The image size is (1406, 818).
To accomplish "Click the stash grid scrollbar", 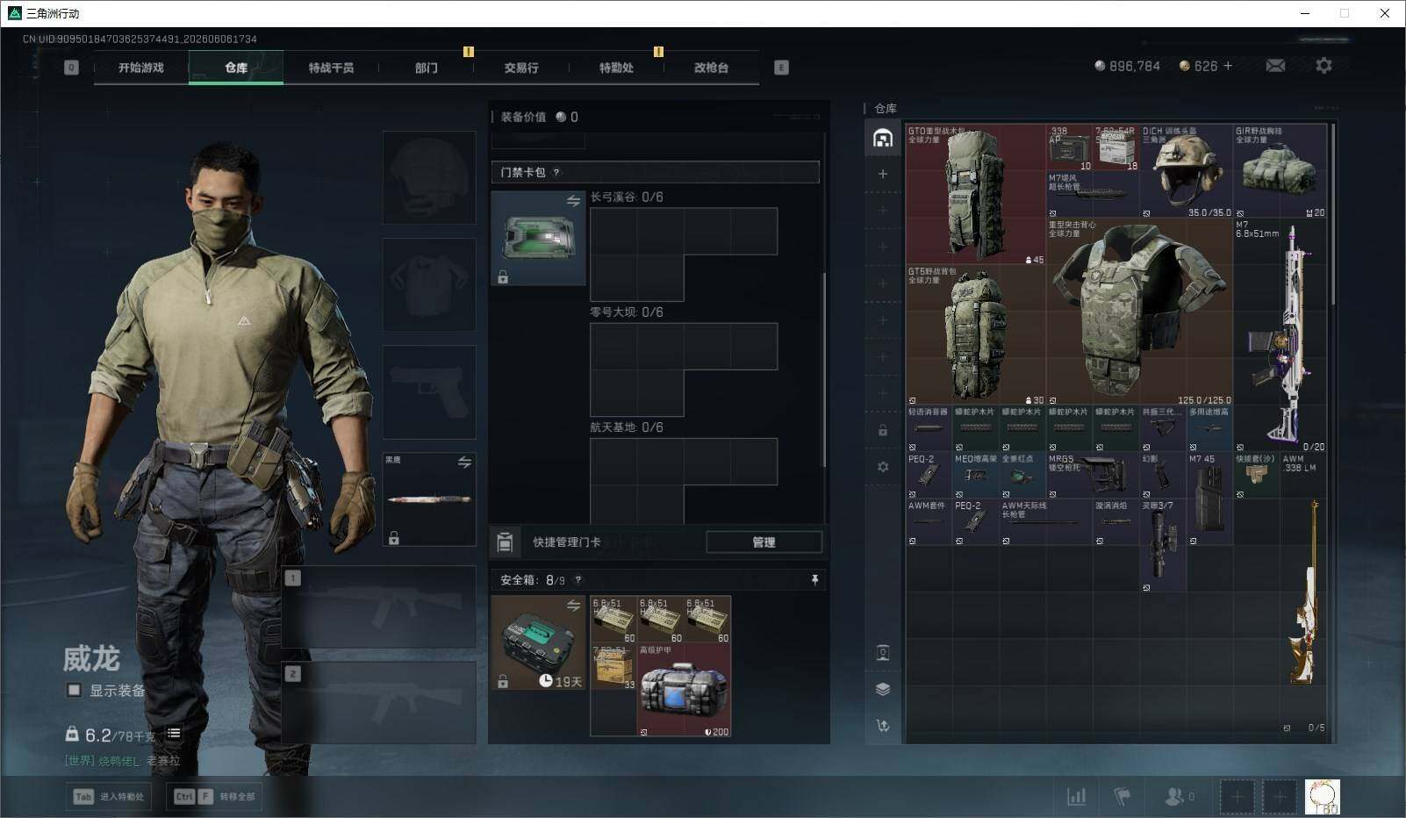I will pos(1332,215).
